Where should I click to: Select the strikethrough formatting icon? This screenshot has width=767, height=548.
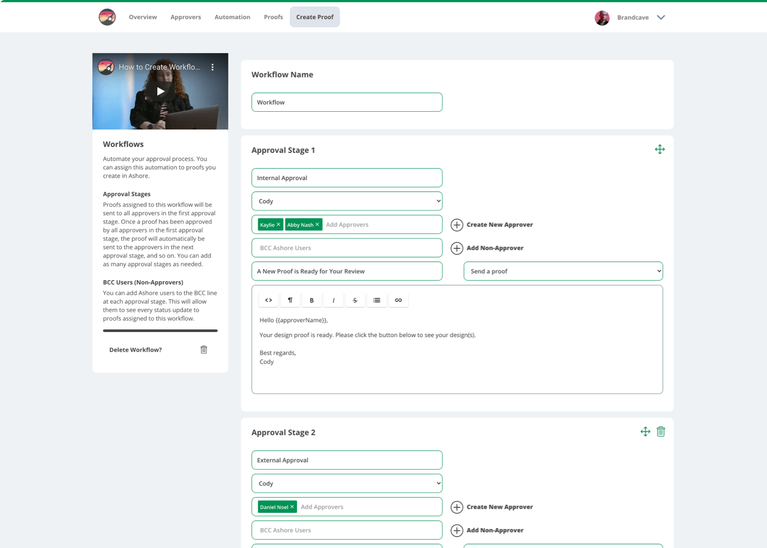pos(355,300)
